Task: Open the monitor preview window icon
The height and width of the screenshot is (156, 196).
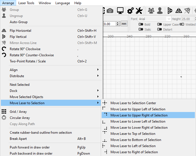Action: [x=120, y=11]
